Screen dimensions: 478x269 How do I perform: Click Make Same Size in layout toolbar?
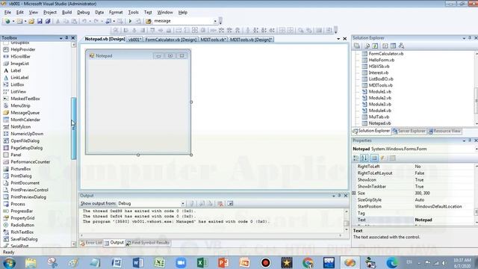[x=195, y=30]
